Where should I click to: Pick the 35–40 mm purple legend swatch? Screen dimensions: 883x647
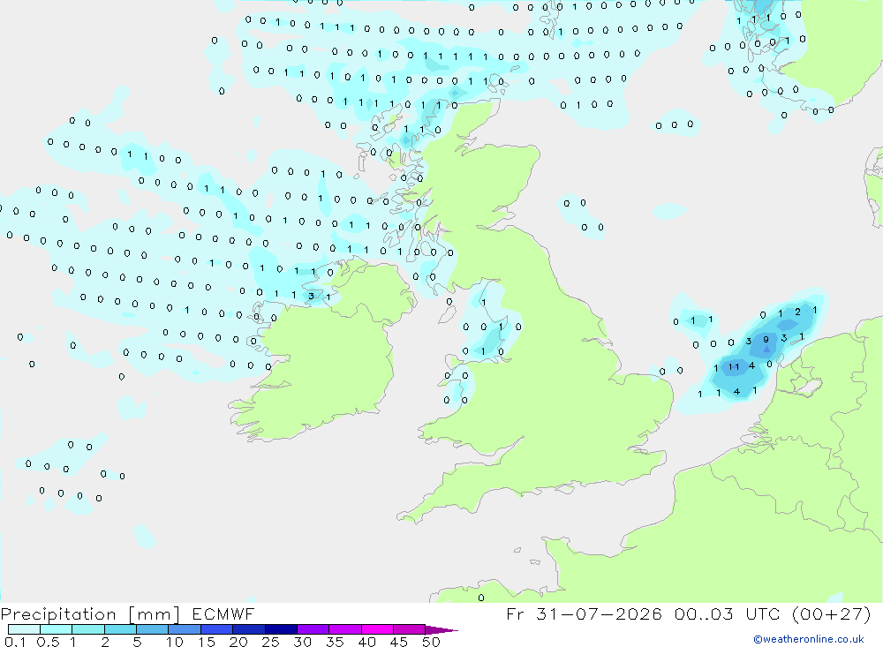[x=345, y=629]
